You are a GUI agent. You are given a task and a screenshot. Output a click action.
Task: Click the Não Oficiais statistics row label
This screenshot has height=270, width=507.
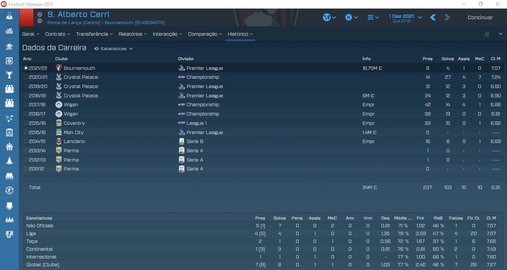tap(40, 226)
